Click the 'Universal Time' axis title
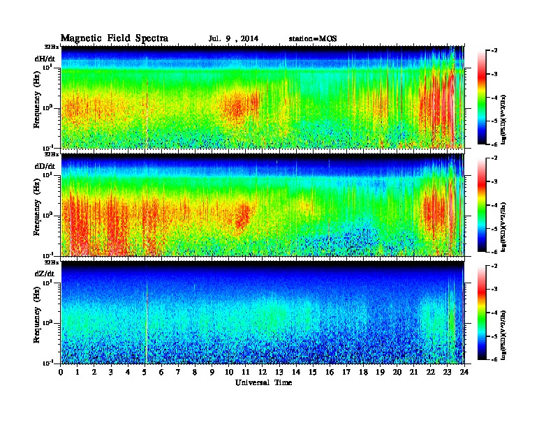553x427 pixels. pyautogui.click(x=263, y=382)
